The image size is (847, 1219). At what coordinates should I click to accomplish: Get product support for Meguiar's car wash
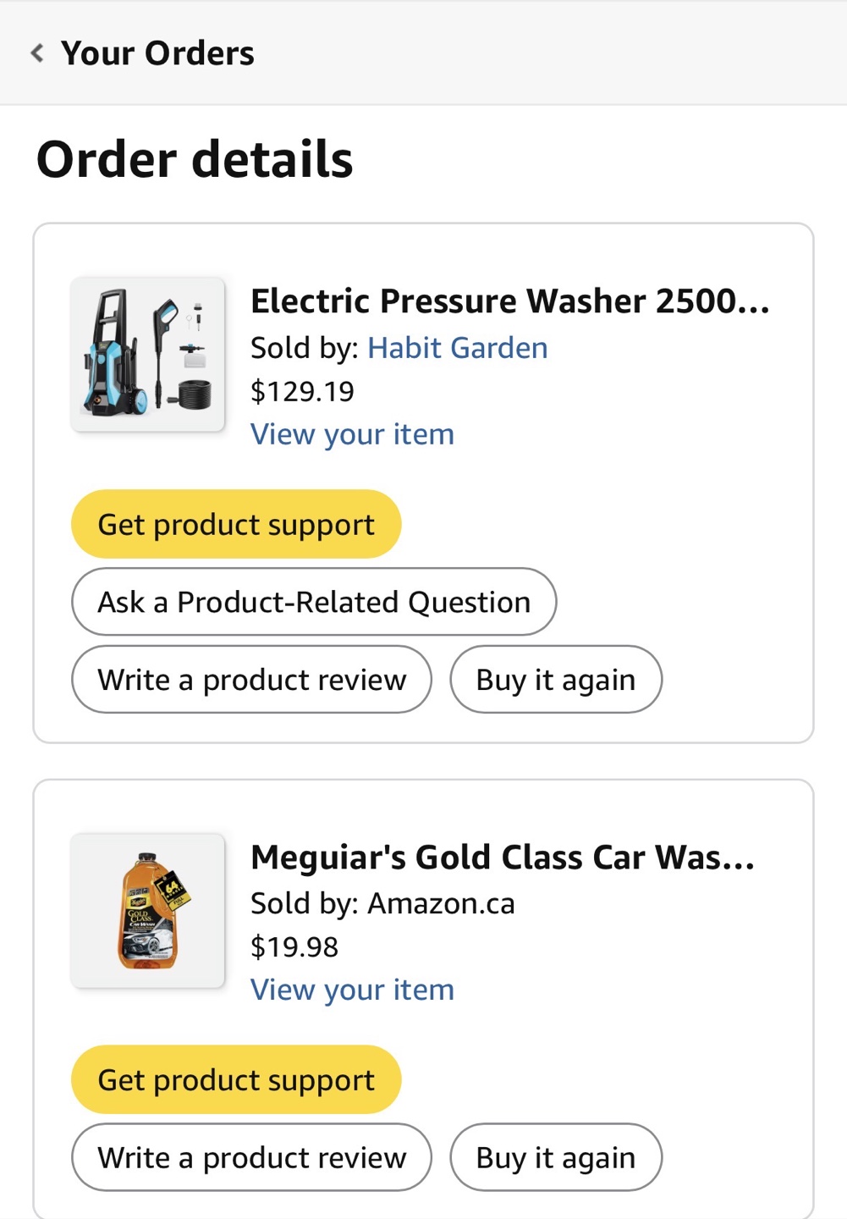click(x=236, y=1079)
